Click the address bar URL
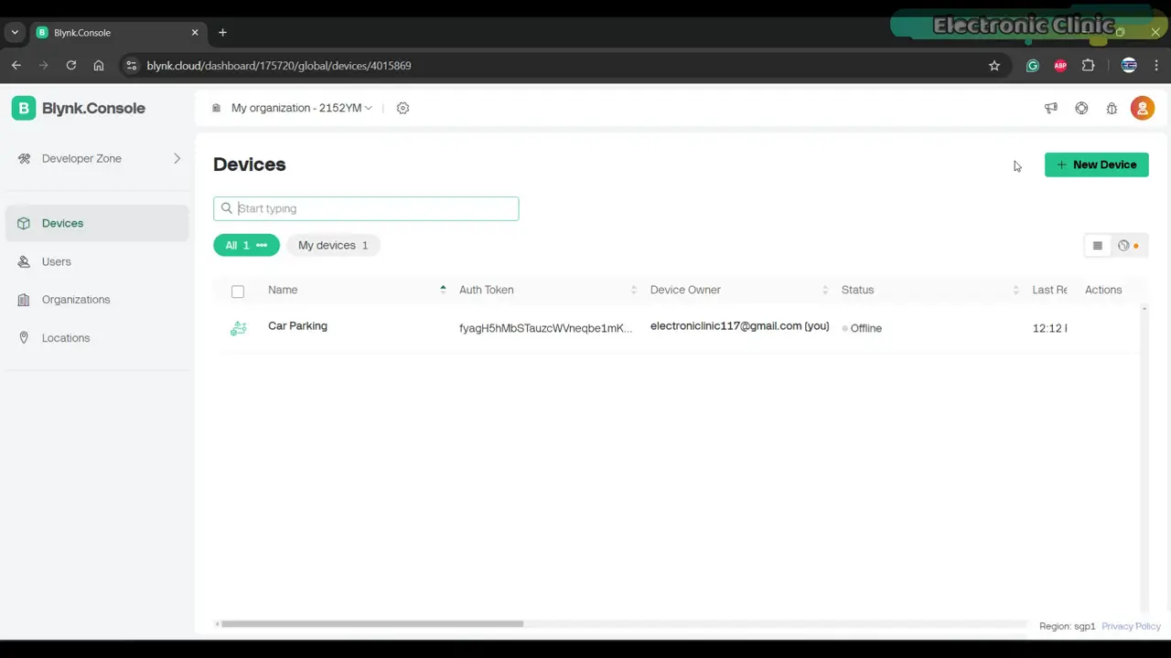This screenshot has width=1171, height=658. (279, 66)
